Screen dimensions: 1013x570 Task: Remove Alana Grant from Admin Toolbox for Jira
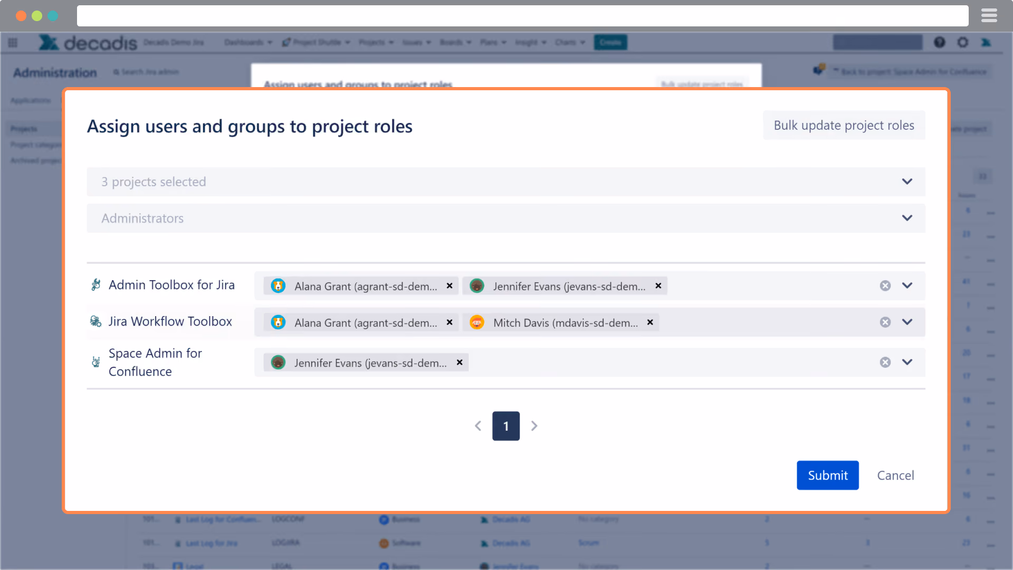pos(450,286)
